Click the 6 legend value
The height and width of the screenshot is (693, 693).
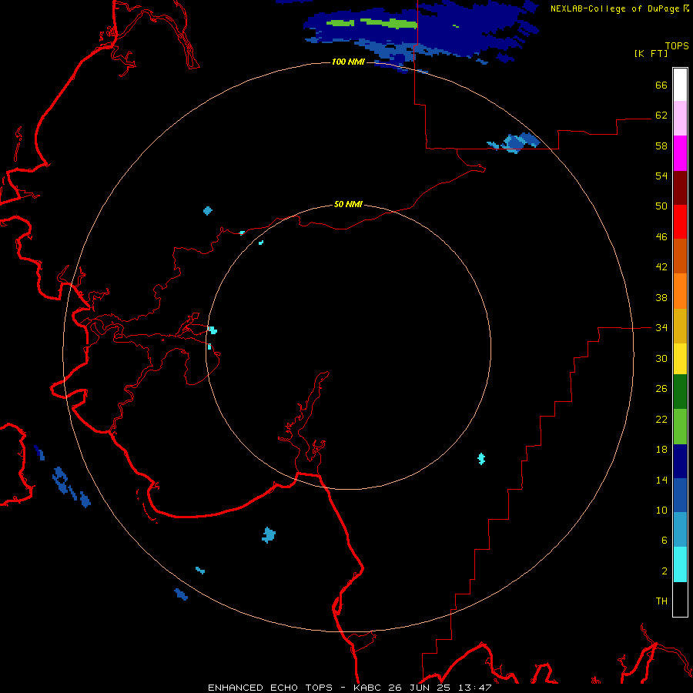665,541
